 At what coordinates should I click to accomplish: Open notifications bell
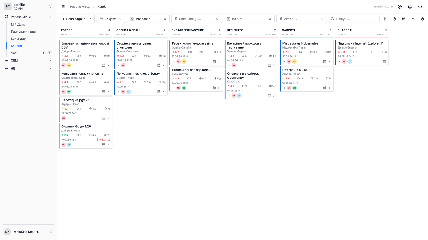click(410, 7)
